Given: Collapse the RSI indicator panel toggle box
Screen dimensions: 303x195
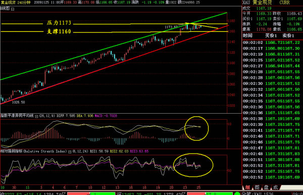Looking at the screenshot, I should [x=70, y=152].
